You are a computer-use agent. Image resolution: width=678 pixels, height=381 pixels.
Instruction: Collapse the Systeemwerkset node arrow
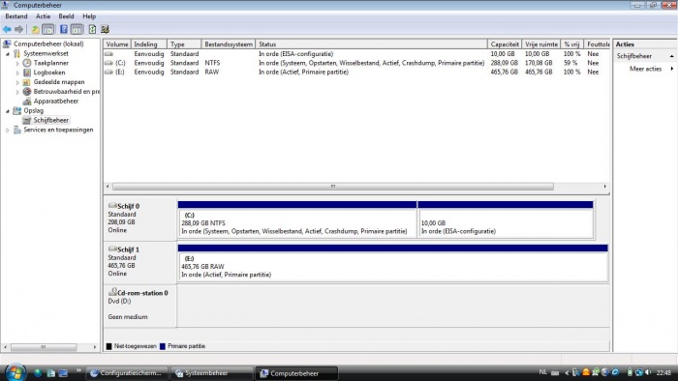coord(8,54)
